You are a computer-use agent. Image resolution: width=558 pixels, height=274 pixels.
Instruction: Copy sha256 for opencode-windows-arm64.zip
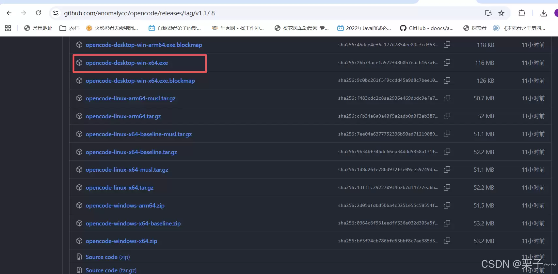click(x=447, y=205)
